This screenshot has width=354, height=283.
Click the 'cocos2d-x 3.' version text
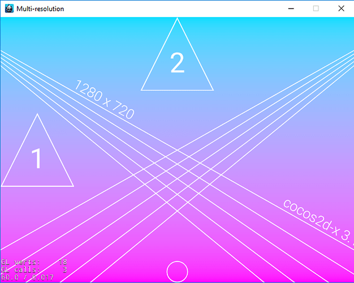pos(319,222)
